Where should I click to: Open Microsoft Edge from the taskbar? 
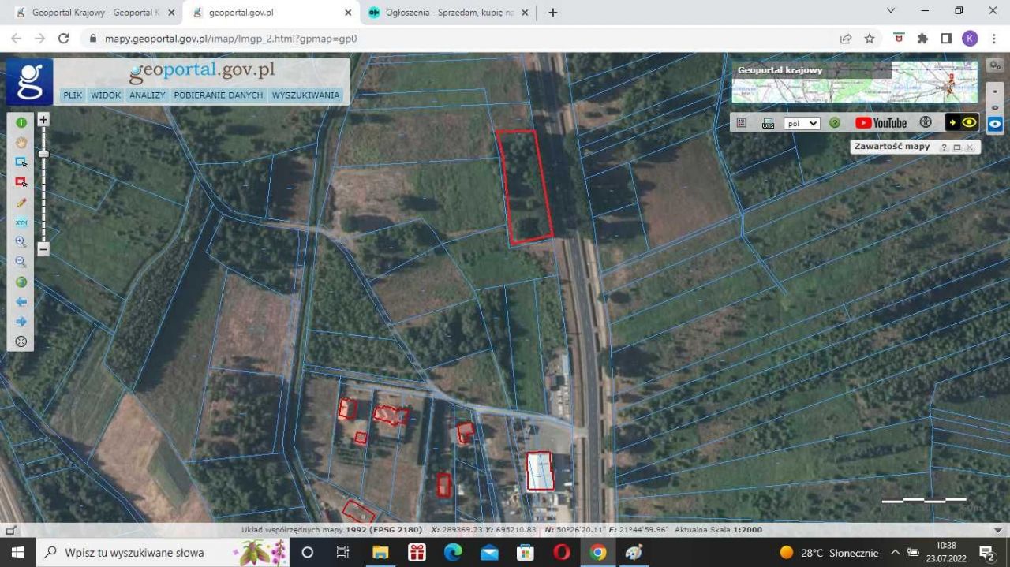click(x=453, y=552)
